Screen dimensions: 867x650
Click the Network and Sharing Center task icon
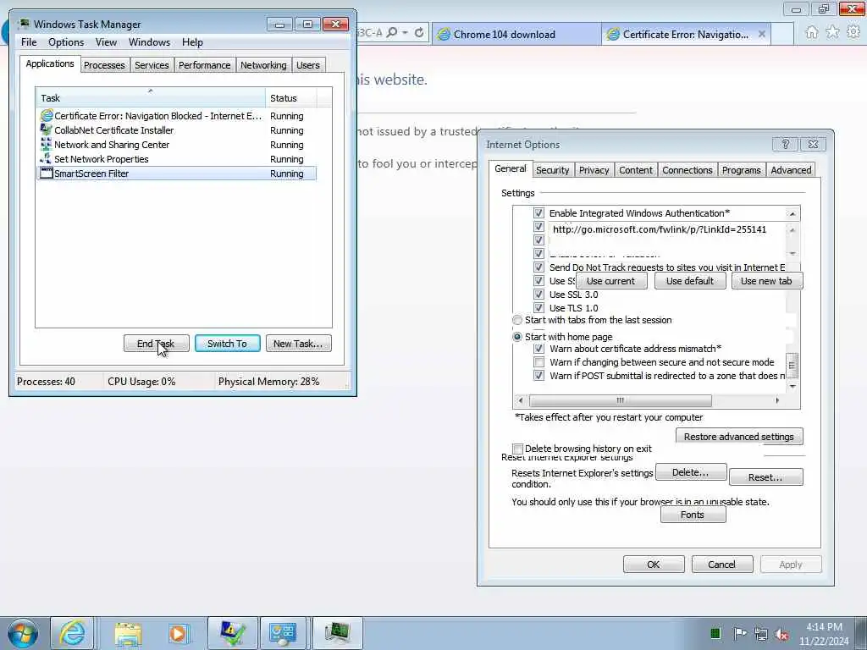47,144
